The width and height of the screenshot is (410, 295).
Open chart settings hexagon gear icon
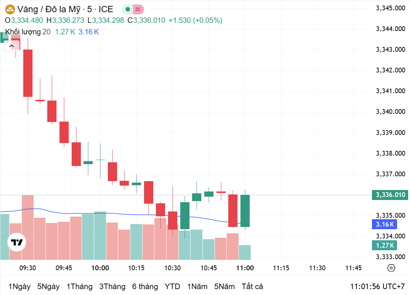point(391,268)
